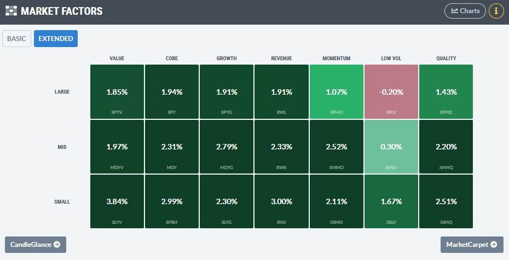Click the MDY mid core tile
509x260 pixels.
click(x=172, y=147)
